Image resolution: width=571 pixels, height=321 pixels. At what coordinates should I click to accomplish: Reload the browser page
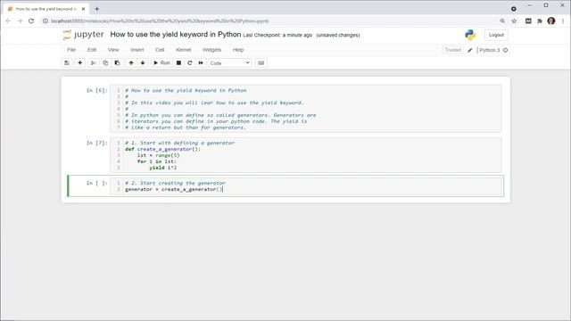point(31,21)
